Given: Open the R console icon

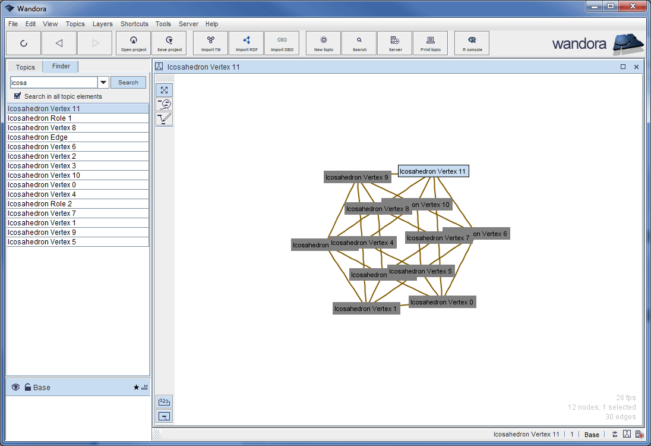Looking at the screenshot, I should (472, 43).
